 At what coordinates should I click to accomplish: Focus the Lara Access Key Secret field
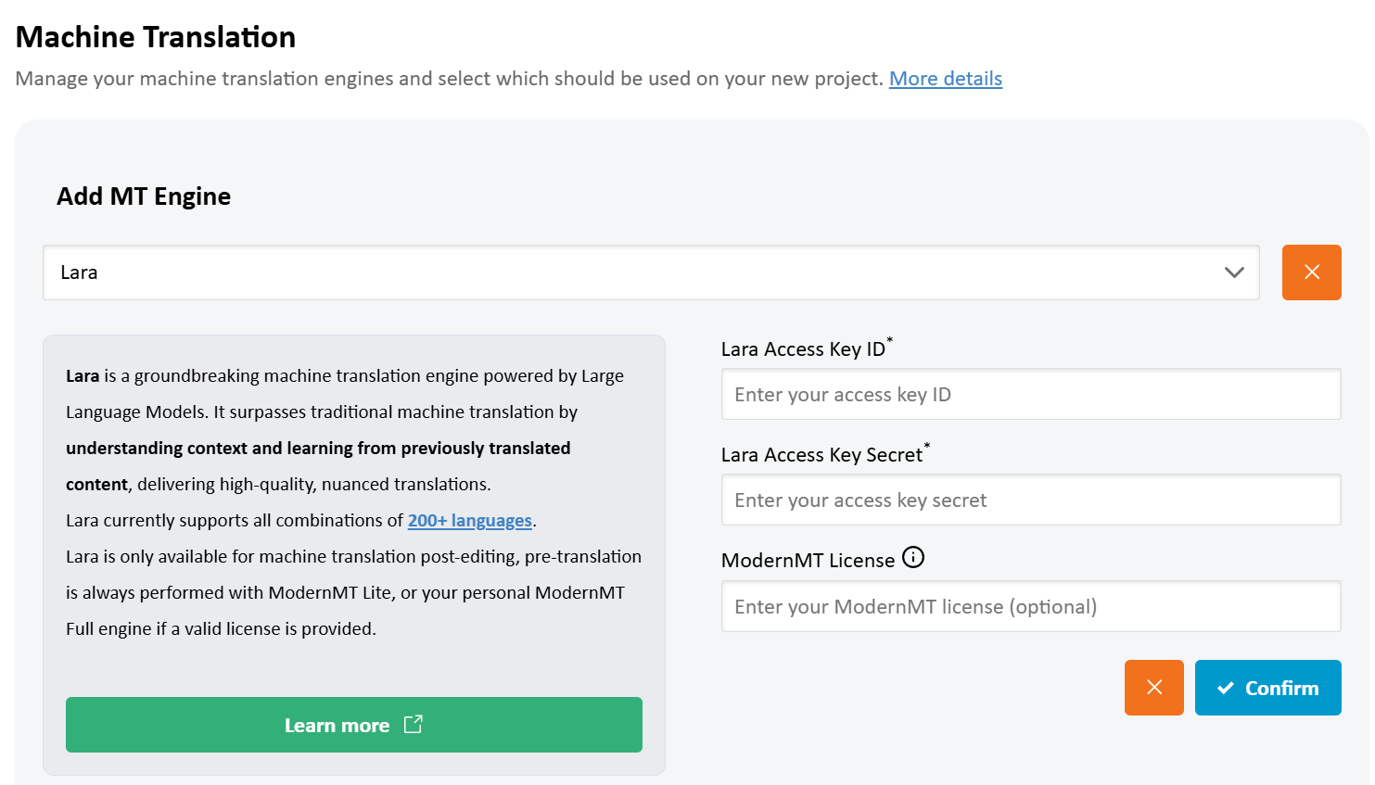point(1031,500)
